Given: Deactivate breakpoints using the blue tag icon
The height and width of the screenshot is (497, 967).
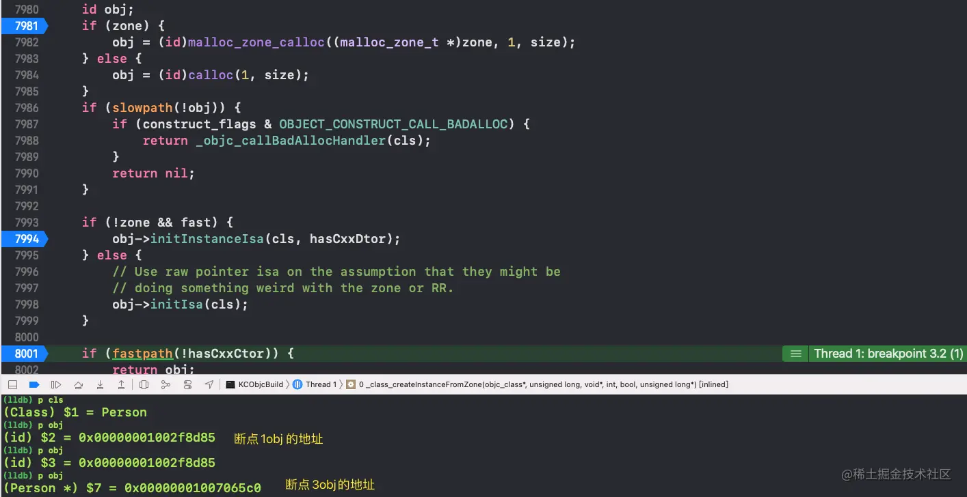Looking at the screenshot, I should pos(34,384).
